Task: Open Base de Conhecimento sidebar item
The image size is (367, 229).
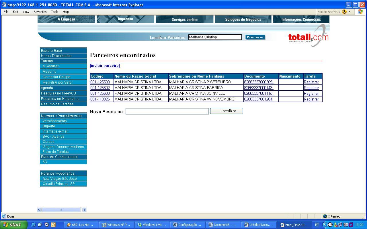Action: pyautogui.click(x=63, y=157)
